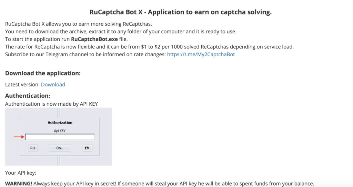Click the bold WARNING! text
This screenshot has width=353, height=187.
pyautogui.click(x=19, y=184)
